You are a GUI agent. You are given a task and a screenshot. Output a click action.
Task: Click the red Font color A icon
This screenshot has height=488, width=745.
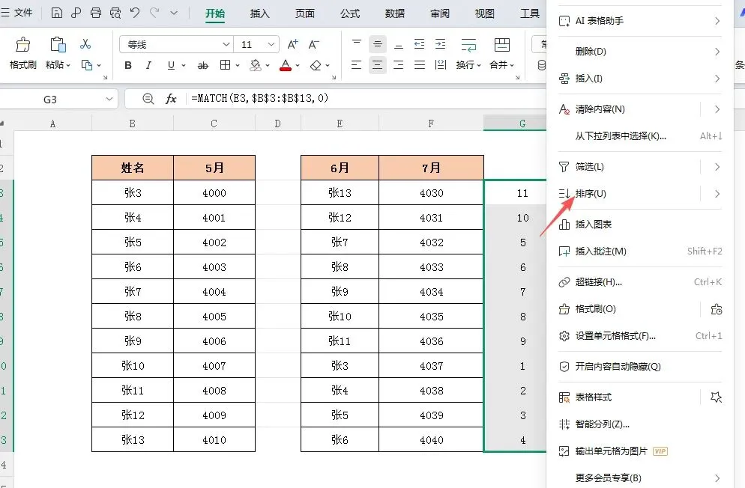(286, 65)
